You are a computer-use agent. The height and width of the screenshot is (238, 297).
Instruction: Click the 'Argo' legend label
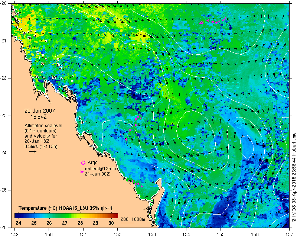click(x=92, y=163)
